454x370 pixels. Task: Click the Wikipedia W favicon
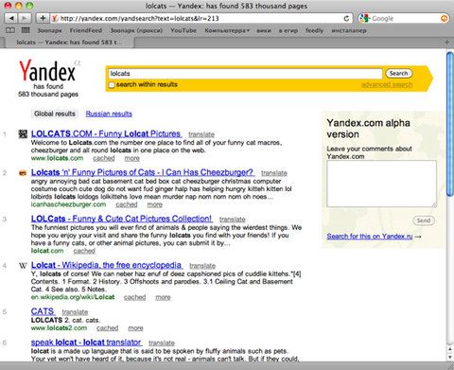(23, 266)
